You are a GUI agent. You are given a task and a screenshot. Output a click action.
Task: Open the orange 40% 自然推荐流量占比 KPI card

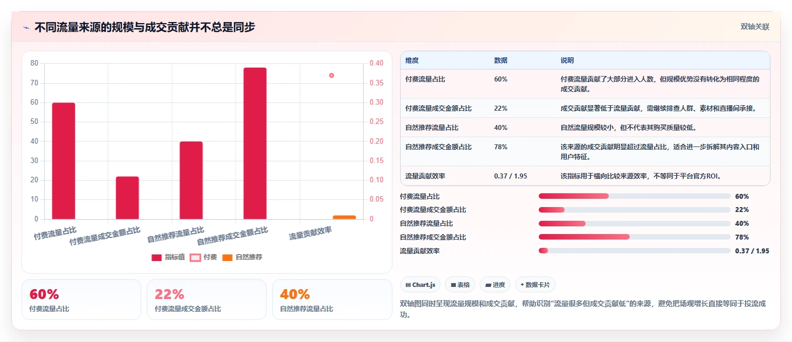(x=332, y=300)
